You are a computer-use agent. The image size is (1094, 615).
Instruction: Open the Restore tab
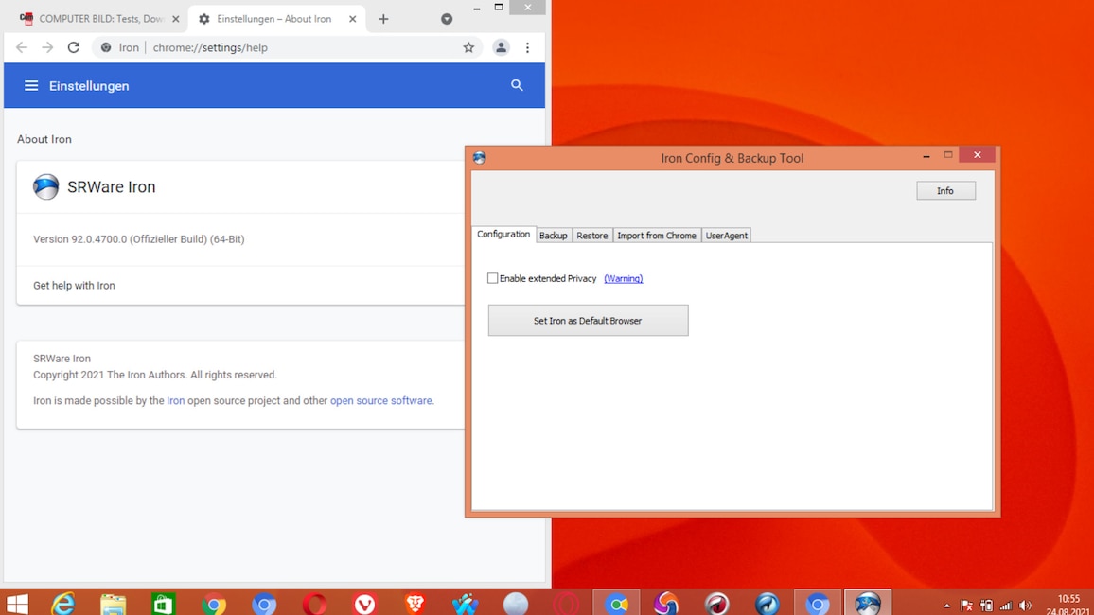click(591, 236)
